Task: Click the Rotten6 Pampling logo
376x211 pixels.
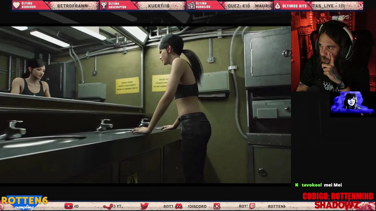Action: click(24, 203)
